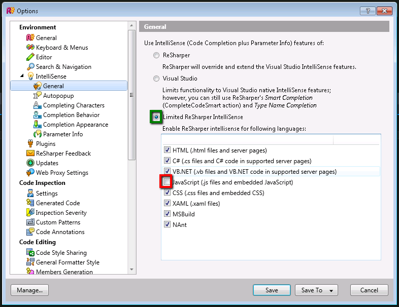Open the Code Style Sharing page
The image size is (399, 307).
click(x=61, y=253)
